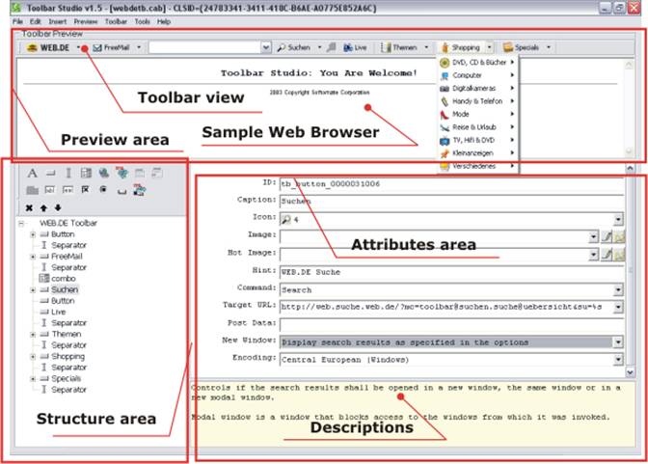Choose 'Reise & Urlaub' from the Shopping menu
The width and height of the screenshot is (648, 464).
click(x=477, y=127)
